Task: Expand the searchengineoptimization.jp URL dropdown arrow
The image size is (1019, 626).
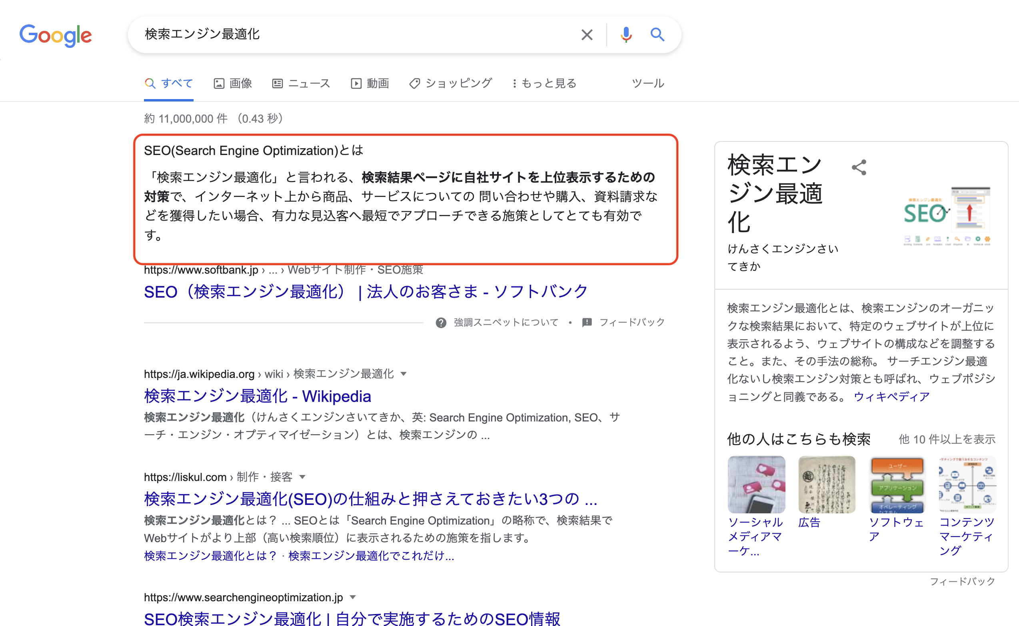Action: [353, 597]
